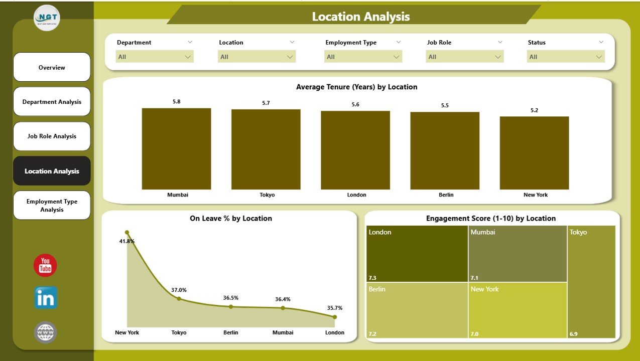Click the Berlin 7.2 treemap tile

coord(417,310)
